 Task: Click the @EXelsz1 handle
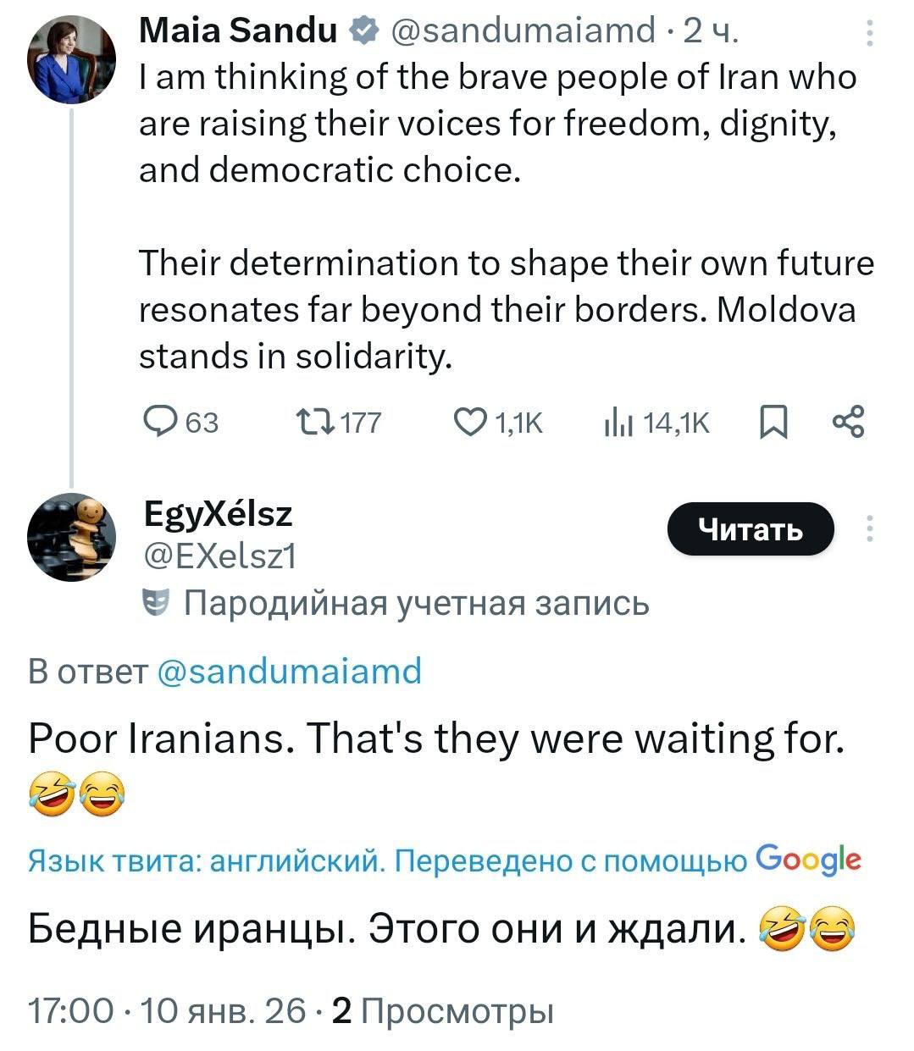pyautogui.click(x=220, y=557)
